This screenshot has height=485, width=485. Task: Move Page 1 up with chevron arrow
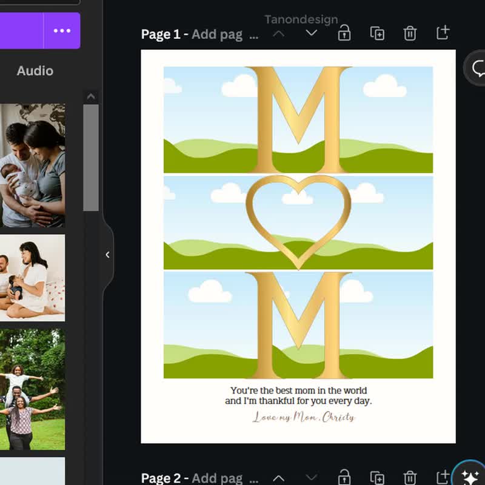[278, 33]
